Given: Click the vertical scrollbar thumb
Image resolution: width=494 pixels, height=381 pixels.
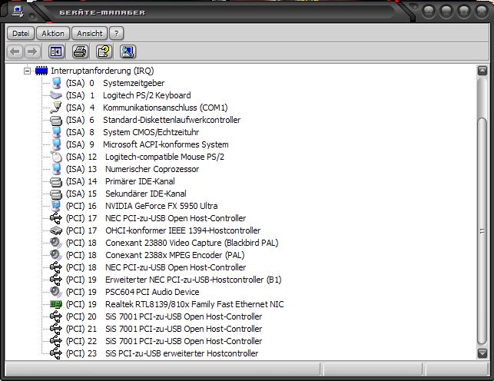Looking at the screenshot, I should tap(482, 230).
